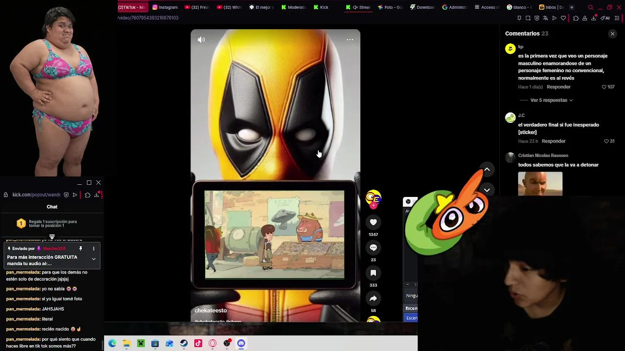The width and height of the screenshot is (625, 351).
Task: Open Discord from the taskbar
Action: [x=241, y=343]
